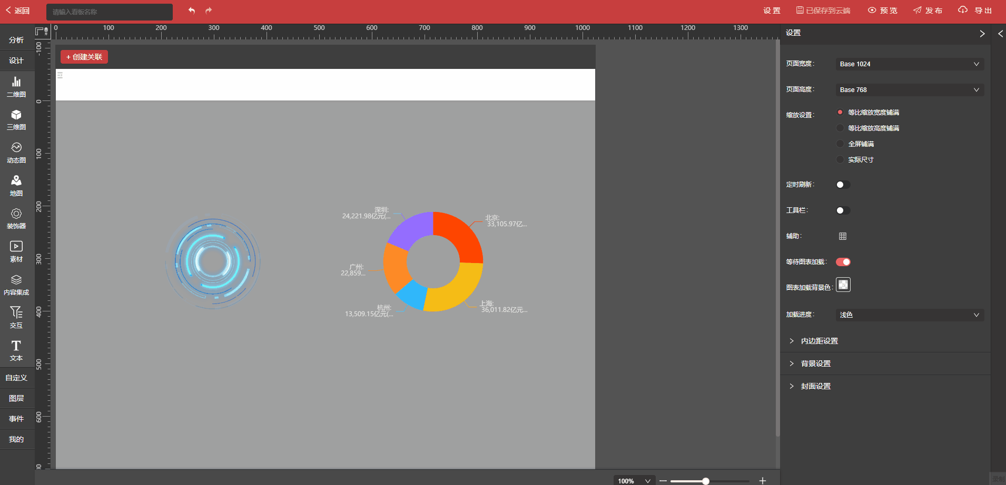This screenshot has width=1006, height=485.
Task: Open the 二维图 (2D chart) panel
Action: tap(16, 87)
